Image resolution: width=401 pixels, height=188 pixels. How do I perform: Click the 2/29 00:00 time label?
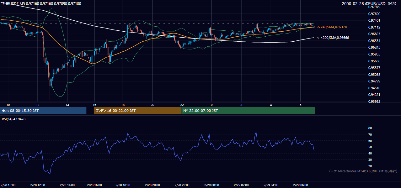point(211,185)
